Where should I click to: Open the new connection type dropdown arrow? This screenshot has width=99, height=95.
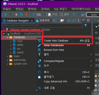[x=11, y=14]
